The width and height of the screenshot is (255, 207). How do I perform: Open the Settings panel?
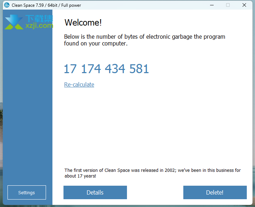tap(27, 192)
